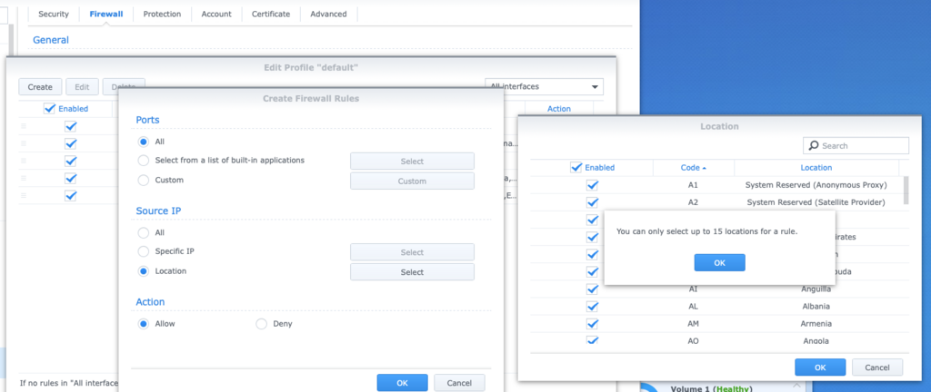Click the Select button for built-in applications

coord(412,161)
